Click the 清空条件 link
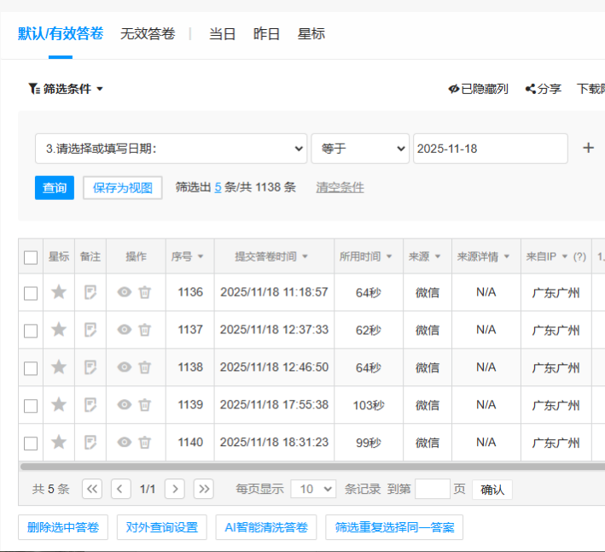 (x=340, y=187)
